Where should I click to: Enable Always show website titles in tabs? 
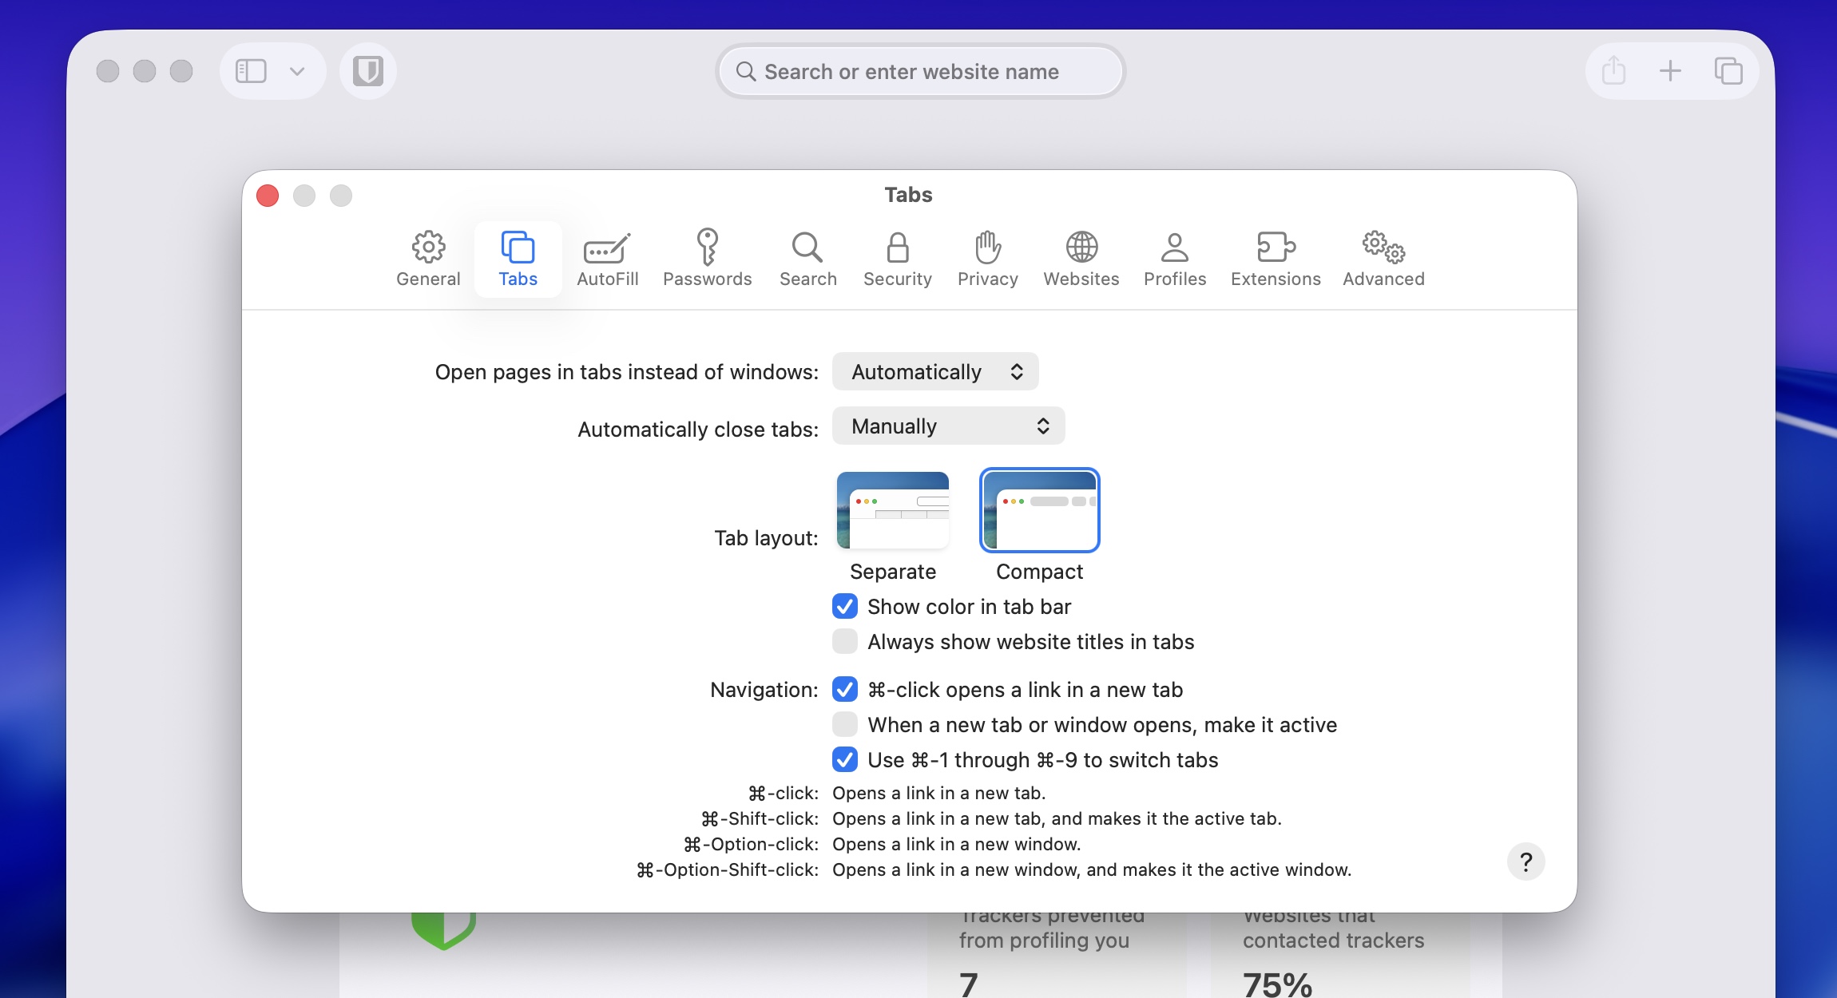[x=845, y=642]
